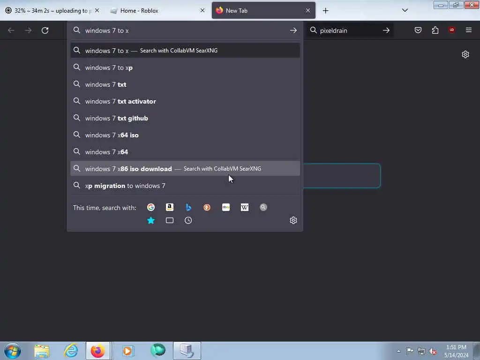Expand the list all tabs chevron
Viewport: 480px width, 360px height.
point(405,10)
